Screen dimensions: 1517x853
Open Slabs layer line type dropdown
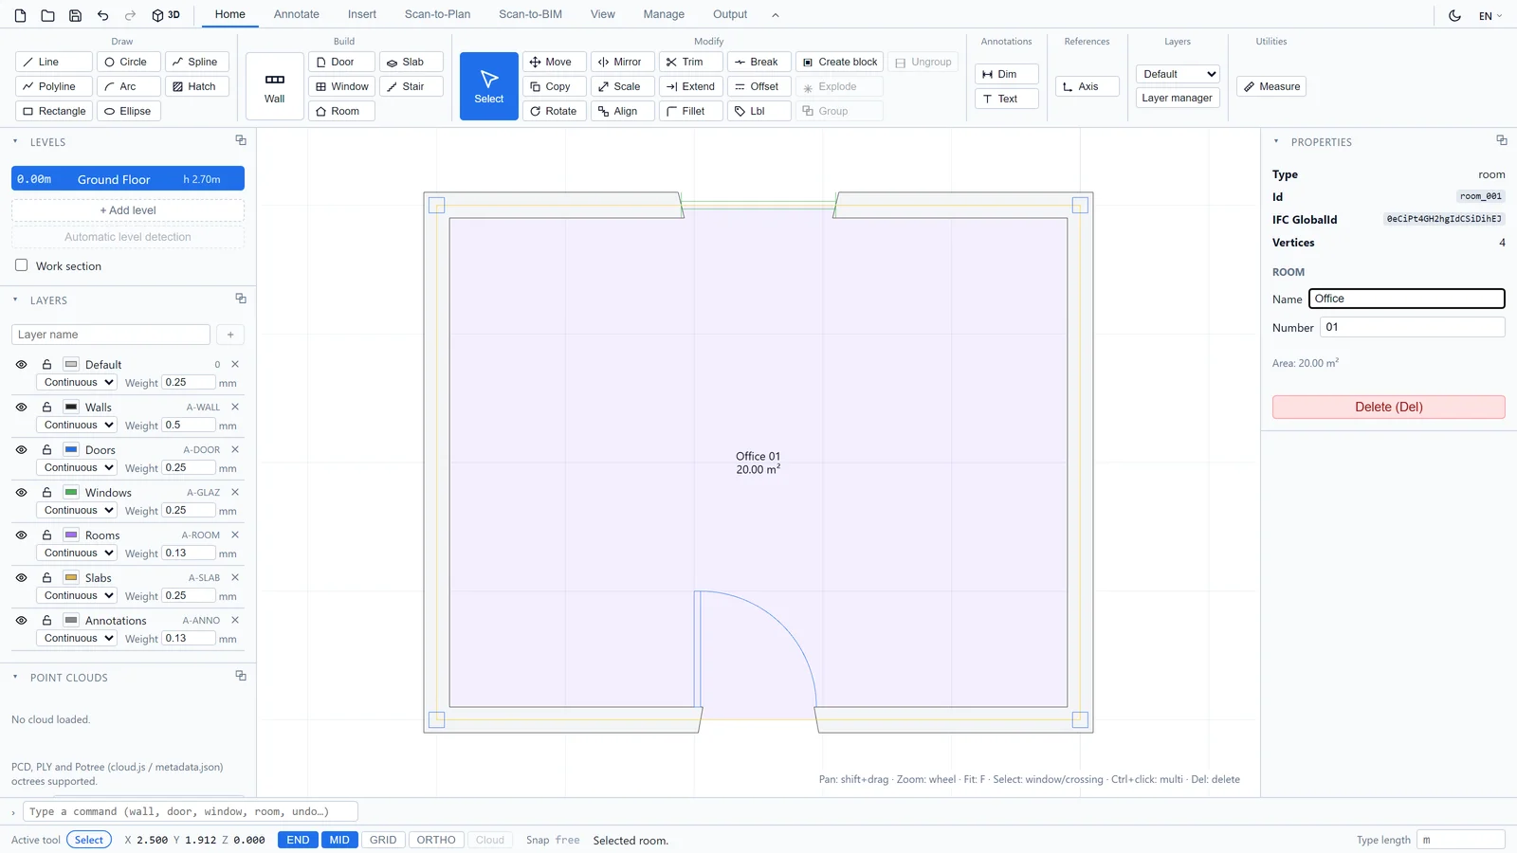(x=76, y=595)
